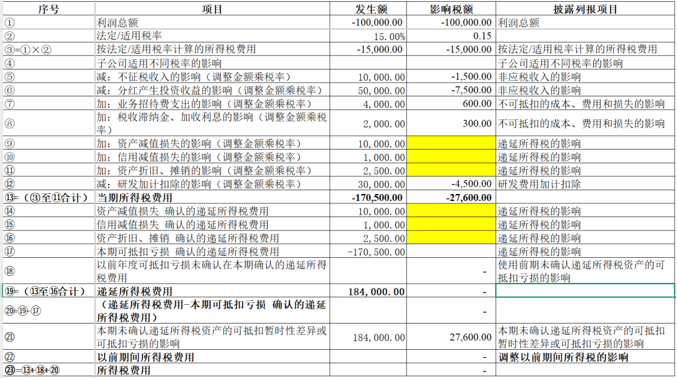Image resolution: width=677 pixels, height=378 pixels.
Task: Click the 300.00 tax effect cell
Action: (451, 124)
